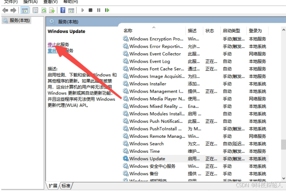
Task: Select the Windows Installer service row
Action: coord(195,84)
